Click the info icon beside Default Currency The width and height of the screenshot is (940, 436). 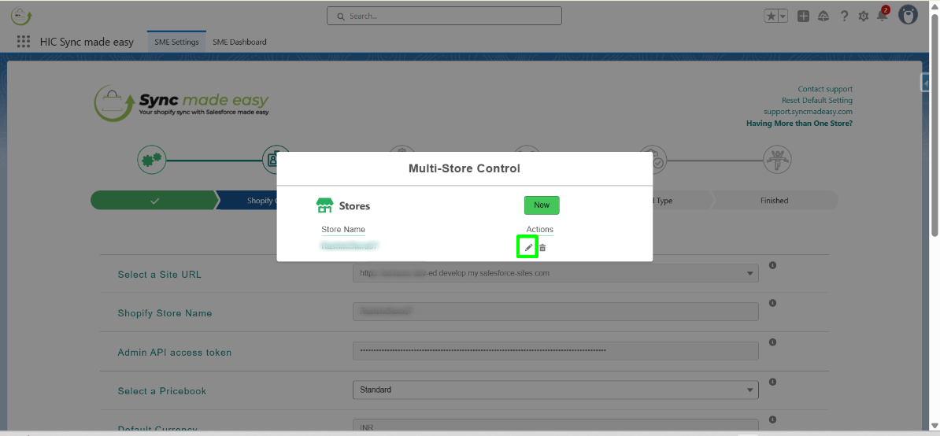772,419
